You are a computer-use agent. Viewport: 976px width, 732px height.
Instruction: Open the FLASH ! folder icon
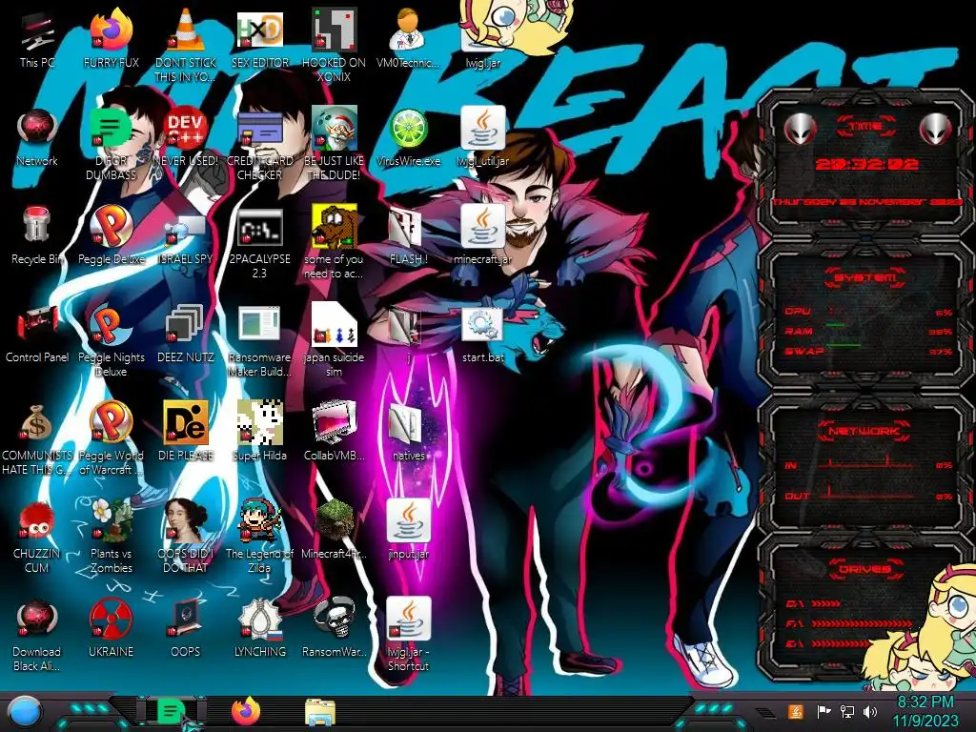click(408, 235)
